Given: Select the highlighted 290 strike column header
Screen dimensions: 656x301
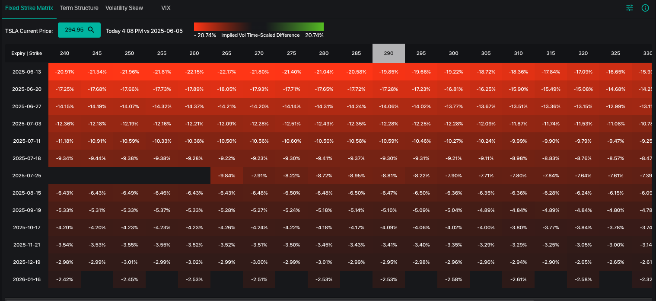Looking at the screenshot, I should [x=389, y=53].
